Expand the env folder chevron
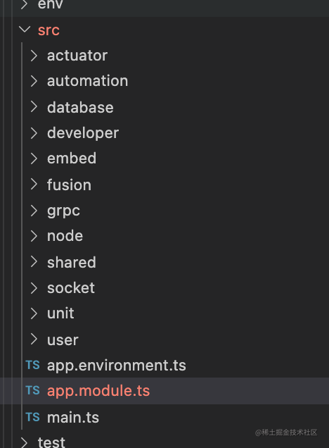329x448 pixels. click(25, 4)
